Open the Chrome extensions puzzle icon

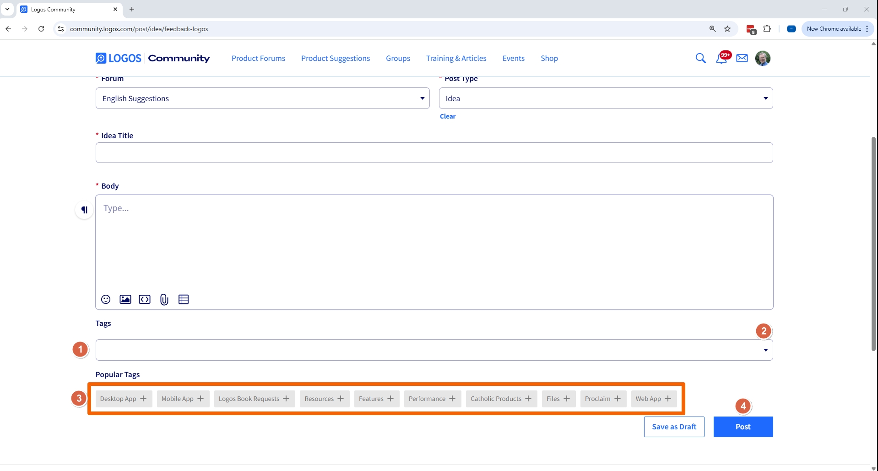767,29
